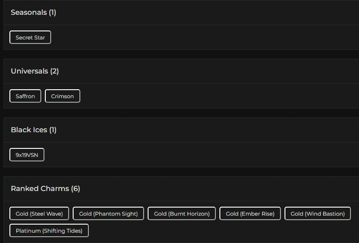The image size is (359, 243).
Task: Toggle the Universals section heading
Action: coord(30,71)
